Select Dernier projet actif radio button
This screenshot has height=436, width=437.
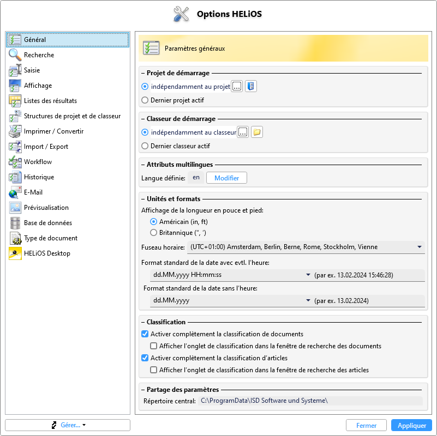145,100
